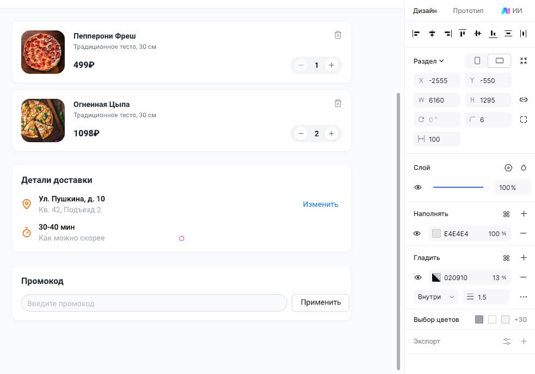Click the stroke weight 1.5 field
535x374 pixels.
click(486, 297)
